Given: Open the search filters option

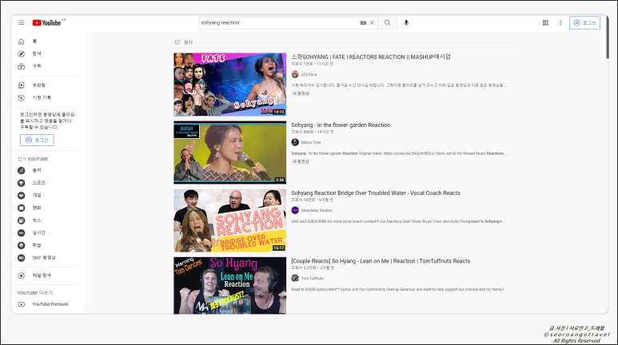Looking at the screenshot, I should point(183,42).
